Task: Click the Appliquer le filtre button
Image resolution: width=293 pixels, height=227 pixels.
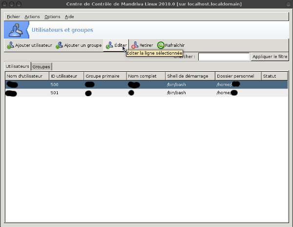Action: tap(270, 57)
